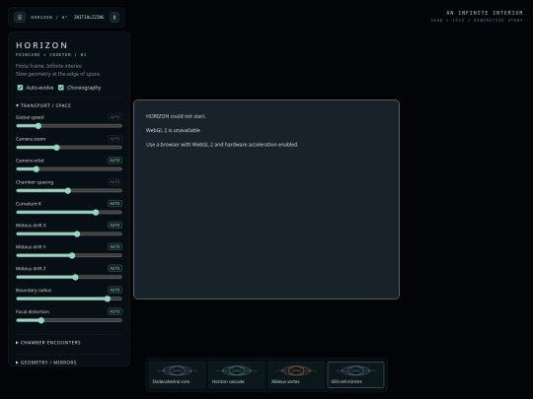533x399 pixels.
Task: Toggle the Auto-evolve checkbox
Action: [20, 88]
